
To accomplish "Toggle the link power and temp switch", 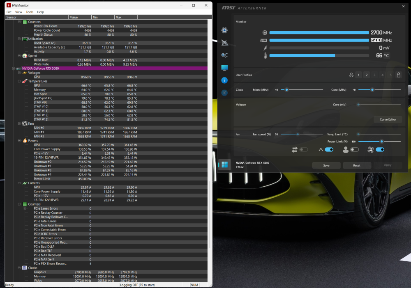I will click(304, 150).
